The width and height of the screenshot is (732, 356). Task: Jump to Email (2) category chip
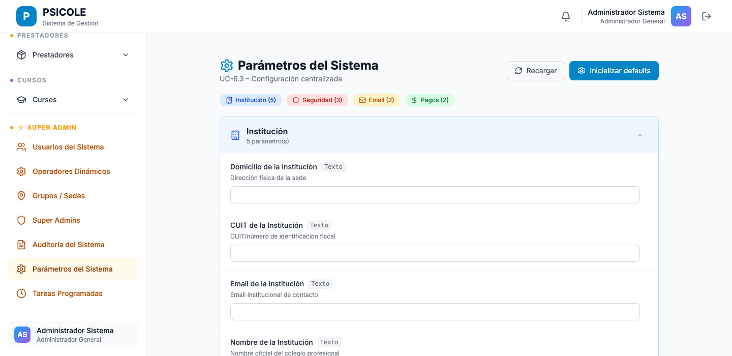point(377,100)
